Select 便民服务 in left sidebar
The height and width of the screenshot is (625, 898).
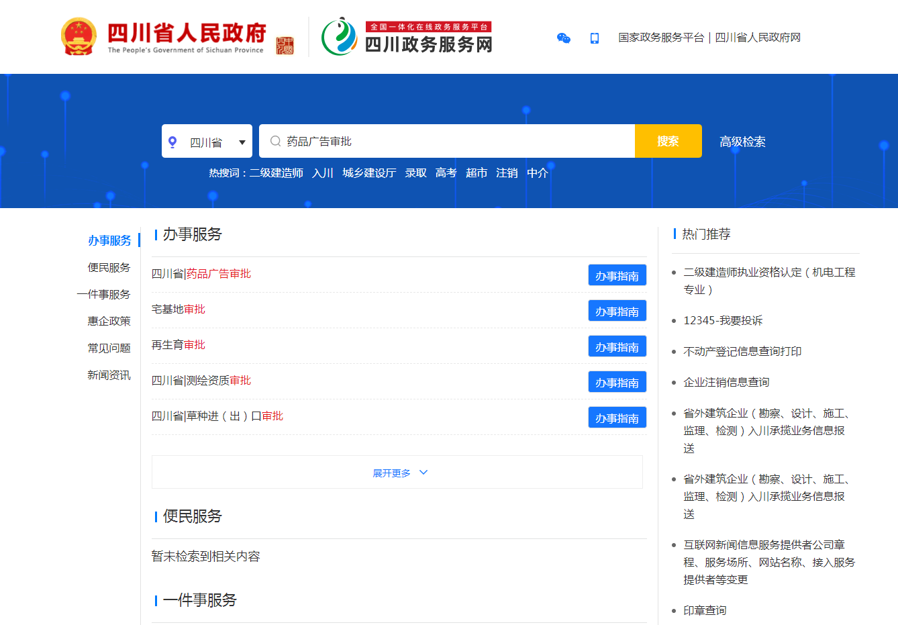(109, 267)
